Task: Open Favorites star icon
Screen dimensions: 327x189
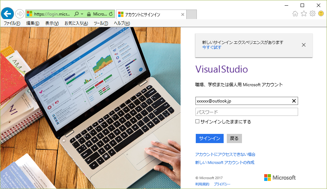Action: (x=304, y=13)
